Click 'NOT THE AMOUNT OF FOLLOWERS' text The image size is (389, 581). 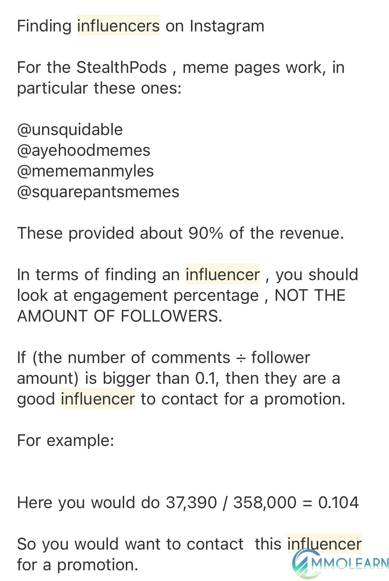(x=181, y=306)
